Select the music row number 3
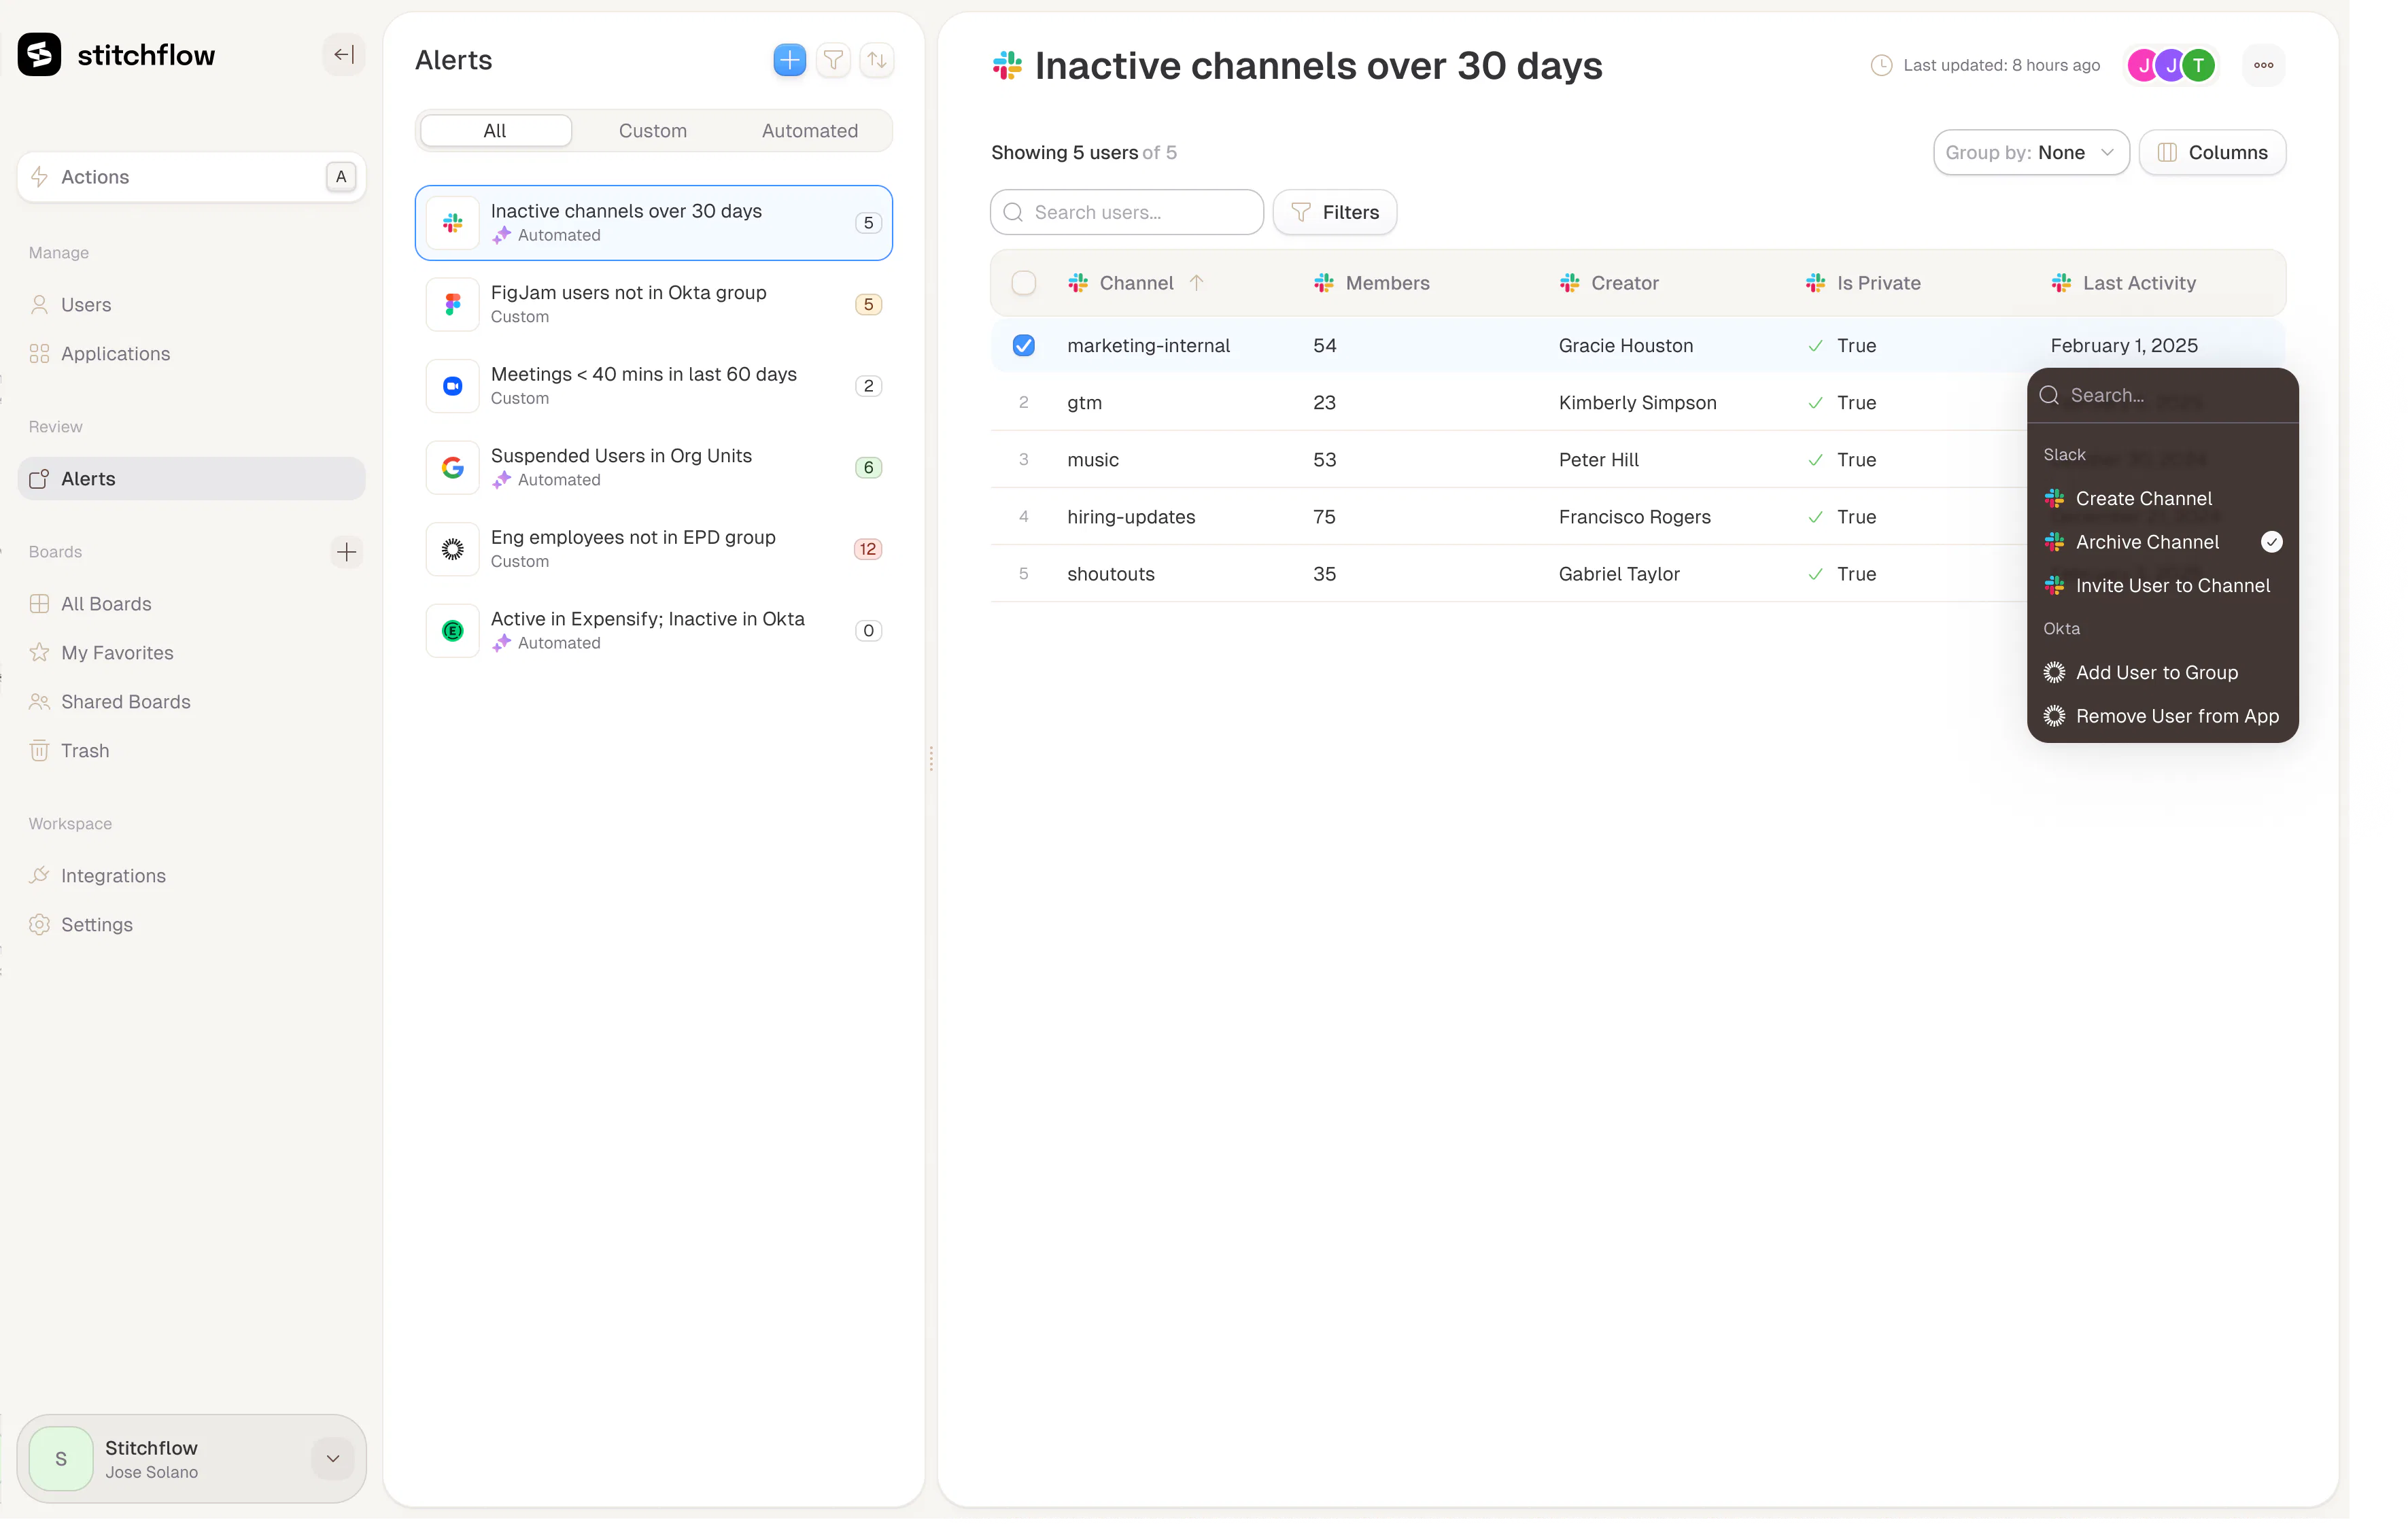Screen dimensions: 2408x1524 point(1024,460)
